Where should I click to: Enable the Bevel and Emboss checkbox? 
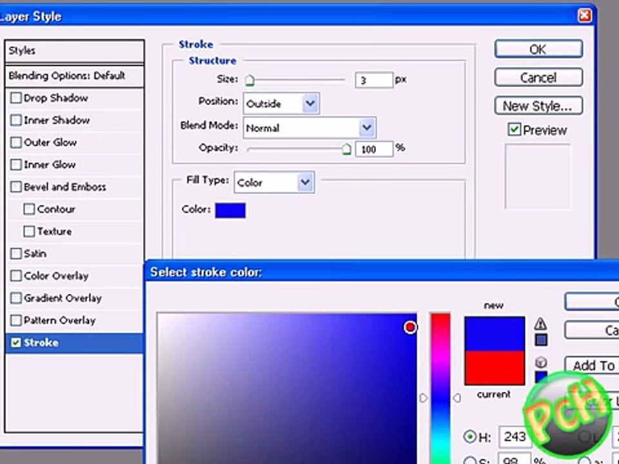pos(15,187)
